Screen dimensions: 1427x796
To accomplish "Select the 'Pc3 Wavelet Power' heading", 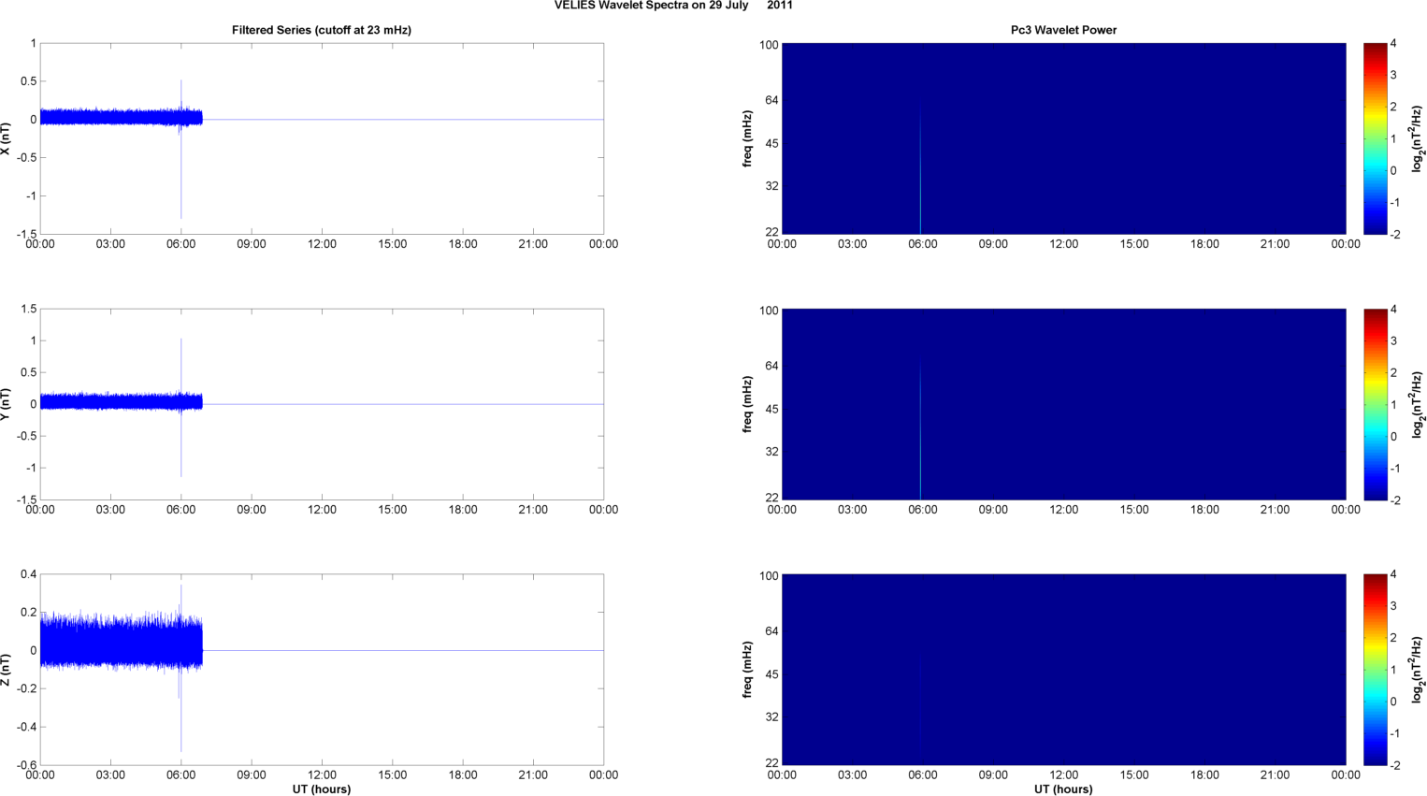I will [x=1063, y=30].
